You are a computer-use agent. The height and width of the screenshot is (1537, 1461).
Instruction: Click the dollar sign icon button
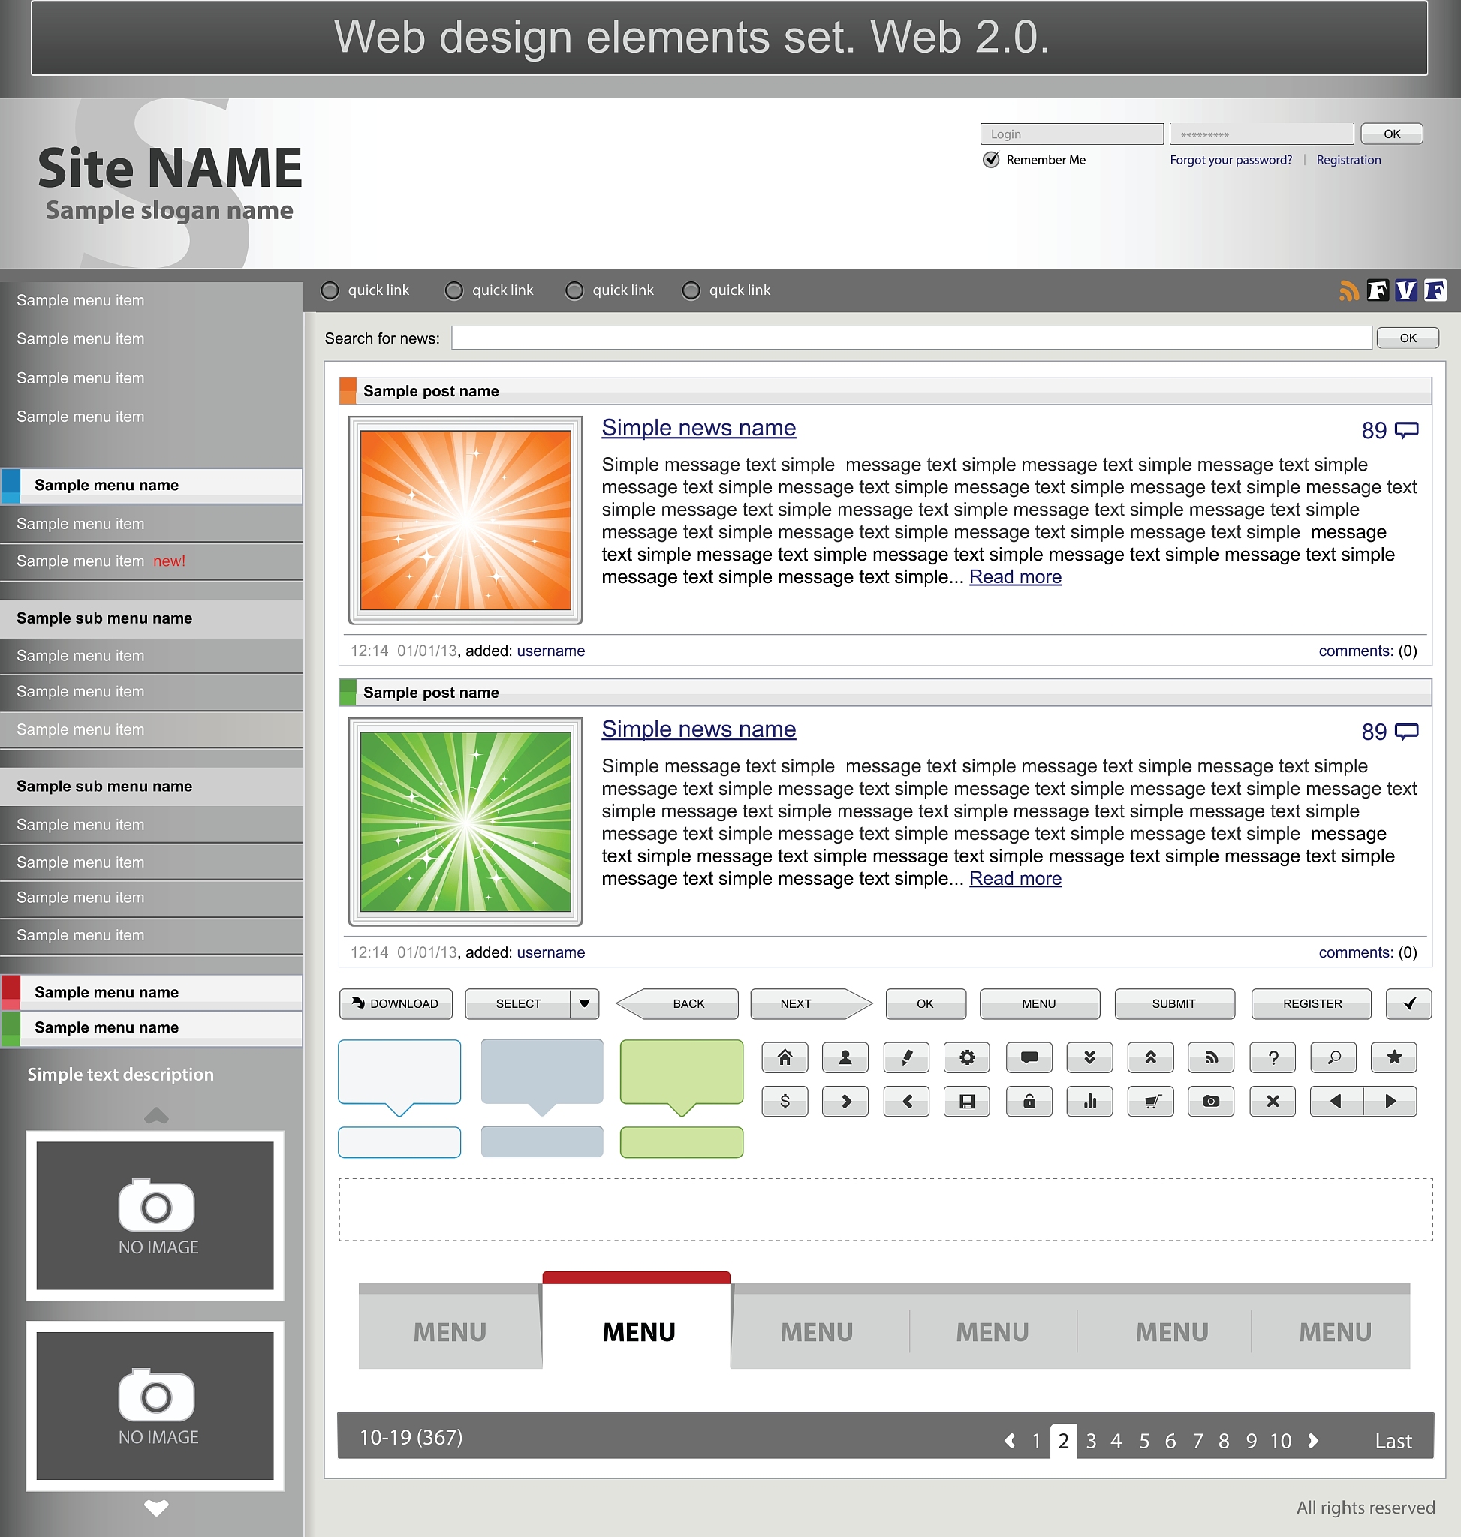pyautogui.click(x=785, y=1101)
